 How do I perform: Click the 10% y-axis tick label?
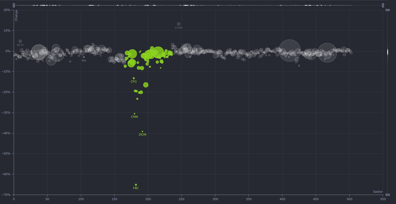point(7,30)
